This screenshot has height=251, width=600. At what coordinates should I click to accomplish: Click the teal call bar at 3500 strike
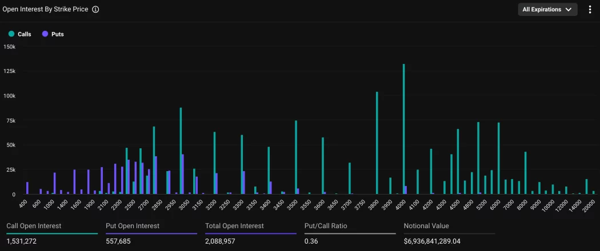[x=295, y=157]
